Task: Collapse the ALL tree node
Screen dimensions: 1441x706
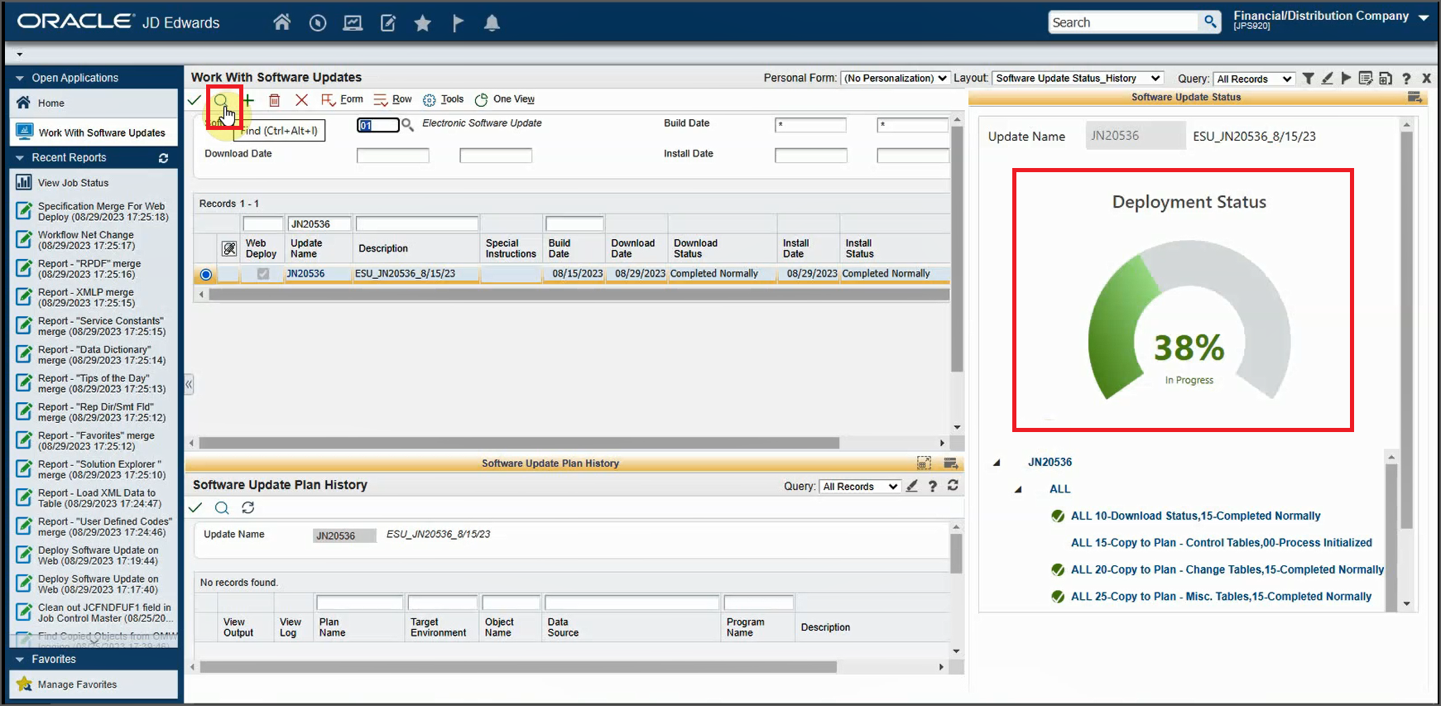Action: click(1018, 489)
